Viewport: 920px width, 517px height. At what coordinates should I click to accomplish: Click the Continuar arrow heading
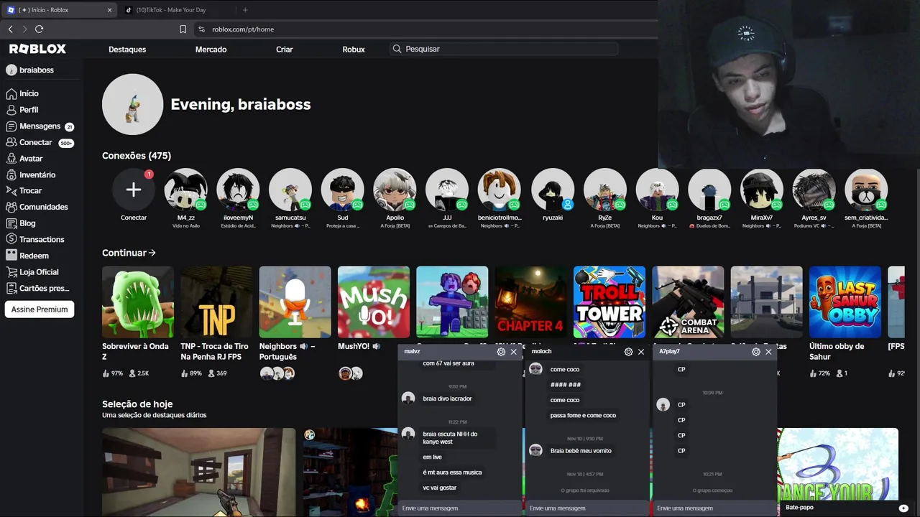coord(129,253)
